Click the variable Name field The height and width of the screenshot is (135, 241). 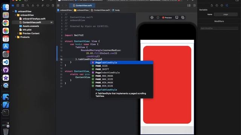(x=226, y=14)
